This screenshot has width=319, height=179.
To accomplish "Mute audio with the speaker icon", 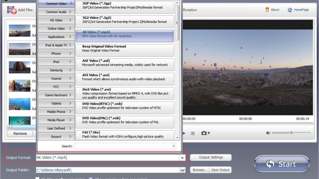I will click(268, 133).
